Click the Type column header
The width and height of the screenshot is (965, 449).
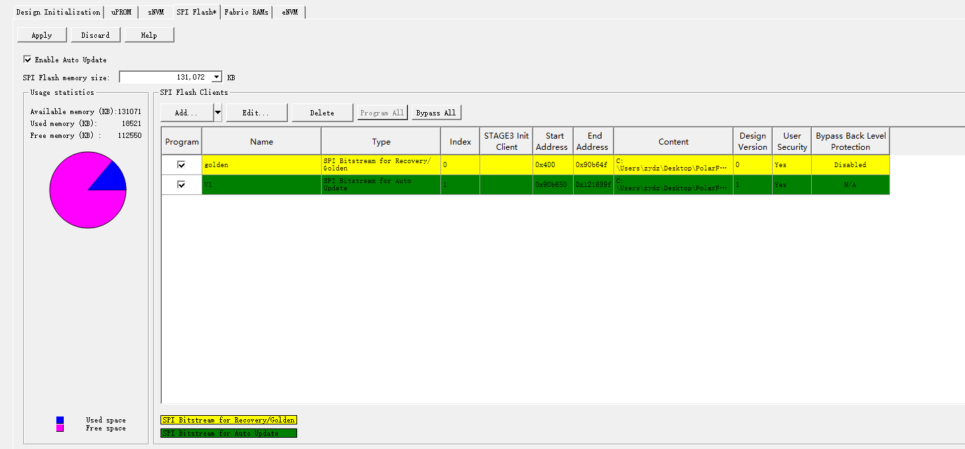click(381, 141)
